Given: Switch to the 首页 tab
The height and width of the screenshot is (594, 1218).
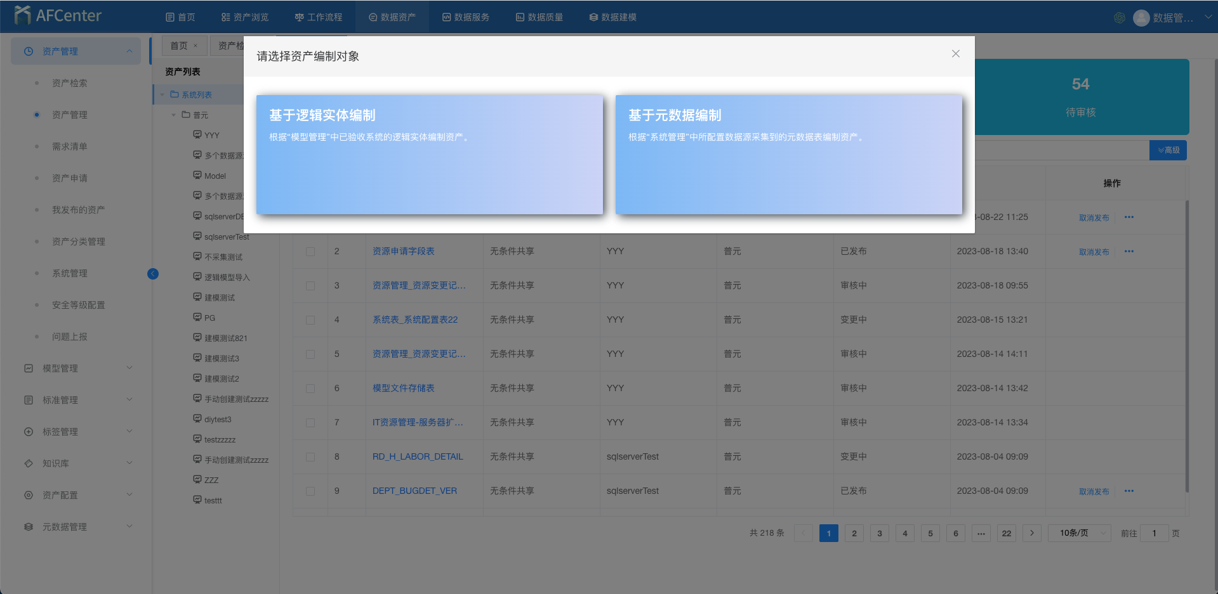Looking at the screenshot, I should pyautogui.click(x=179, y=46).
